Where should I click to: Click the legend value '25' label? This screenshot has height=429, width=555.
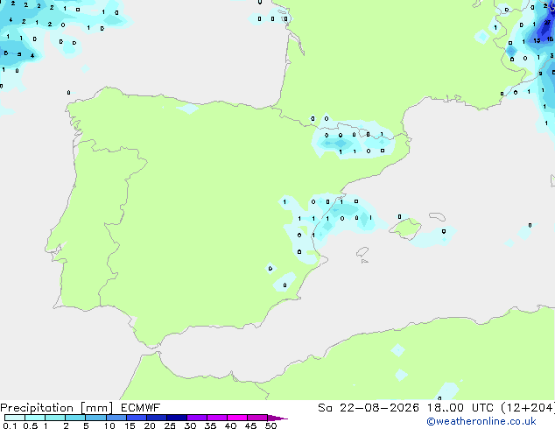pos(170,425)
